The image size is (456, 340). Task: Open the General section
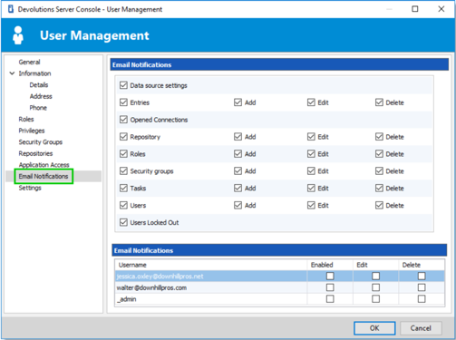pos(29,62)
